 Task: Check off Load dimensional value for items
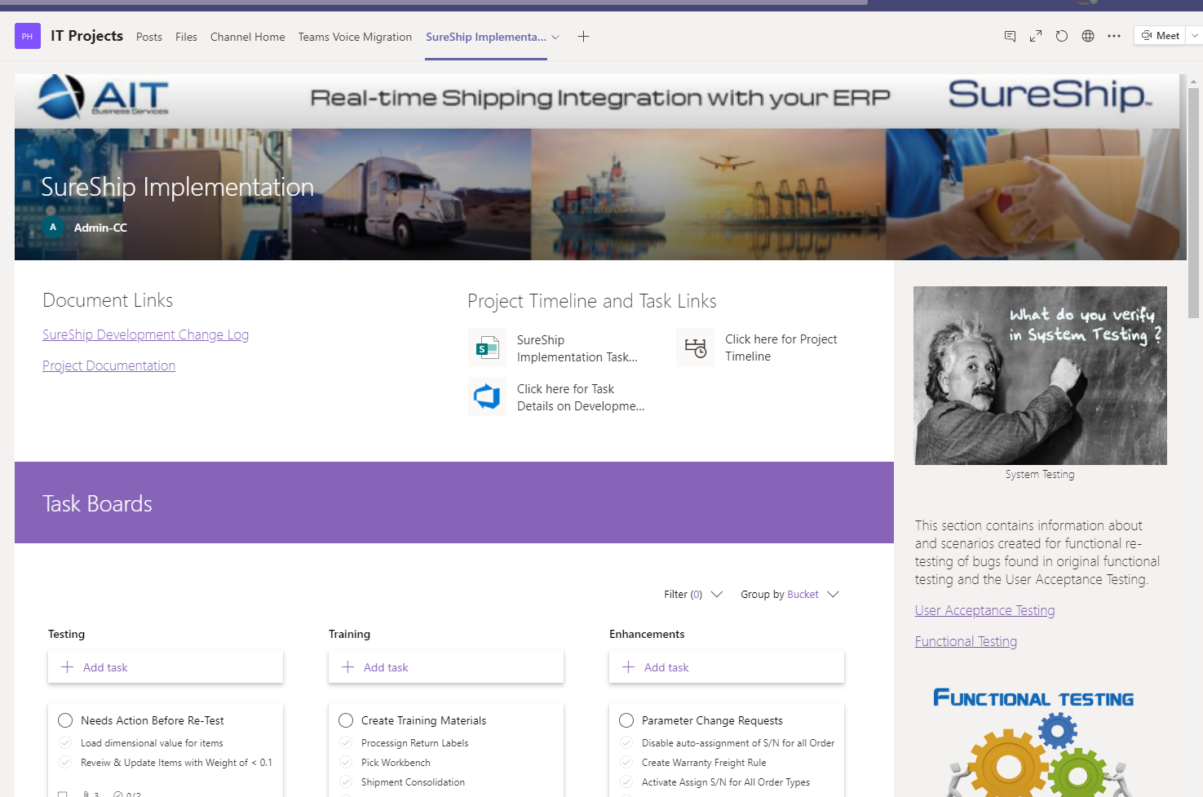[x=65, y=742]
